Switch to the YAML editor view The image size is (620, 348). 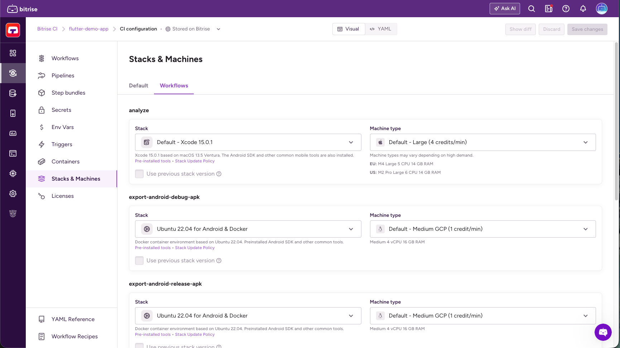point(381,29)
